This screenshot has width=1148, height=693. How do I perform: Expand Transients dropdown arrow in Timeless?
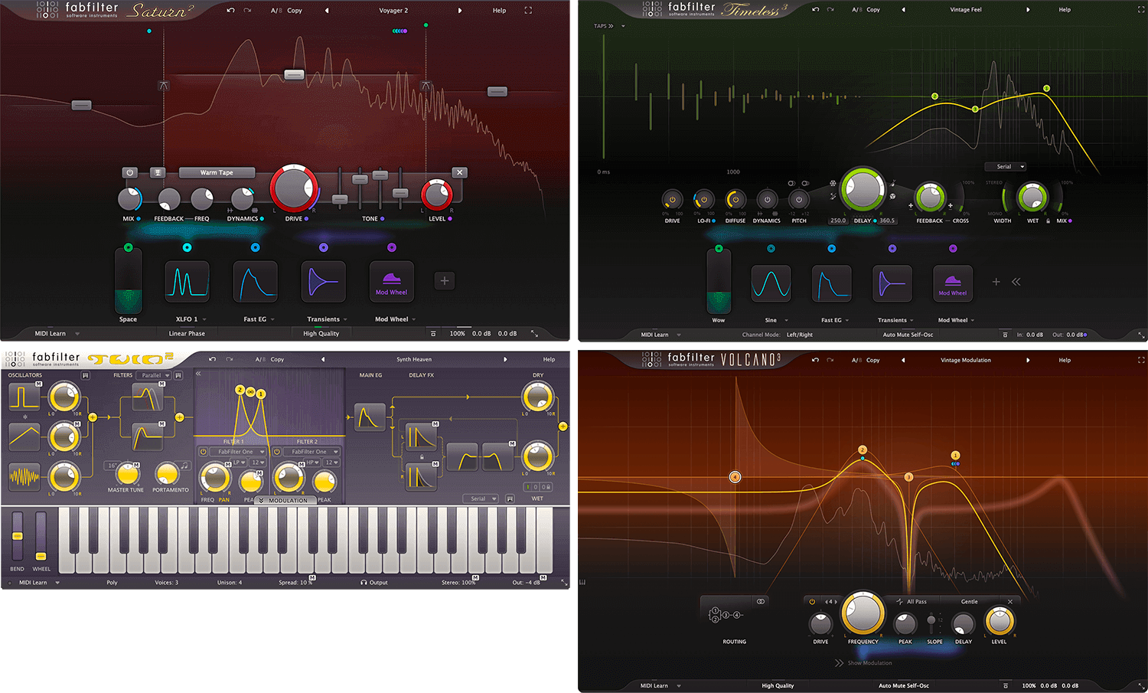pos(913,320)
